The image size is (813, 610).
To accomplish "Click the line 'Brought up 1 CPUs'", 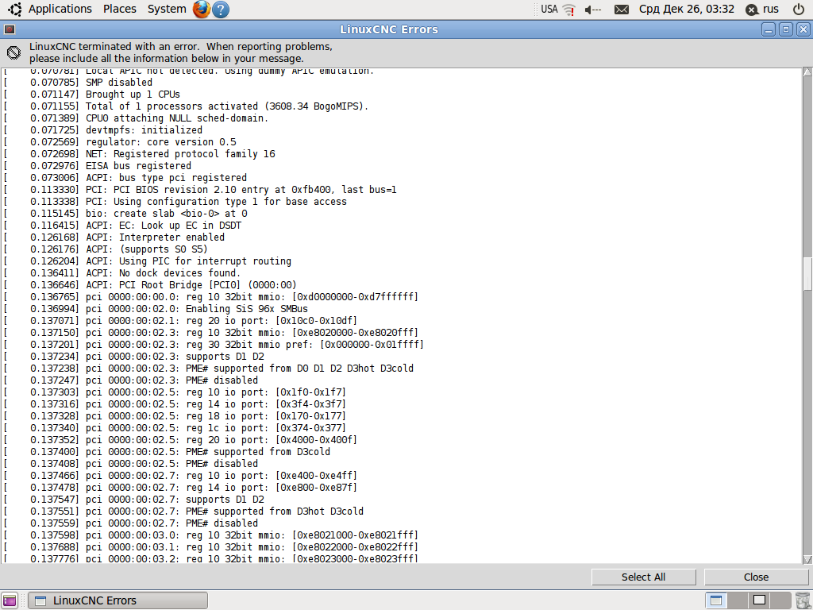I will (133, 94).
